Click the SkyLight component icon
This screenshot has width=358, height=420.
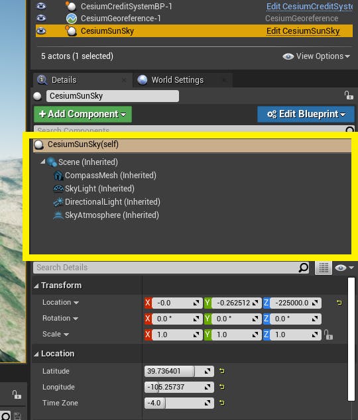coord(58,189)
